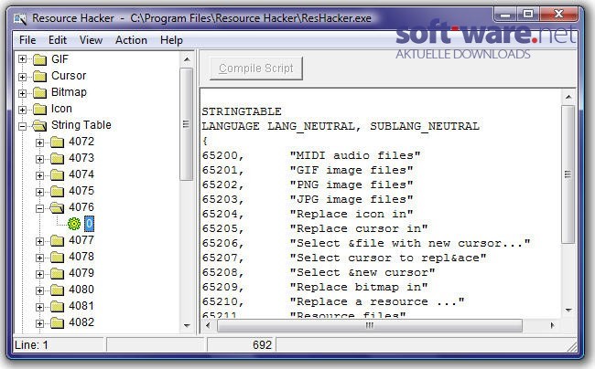Select the String Table label

[x=81, y=125]
